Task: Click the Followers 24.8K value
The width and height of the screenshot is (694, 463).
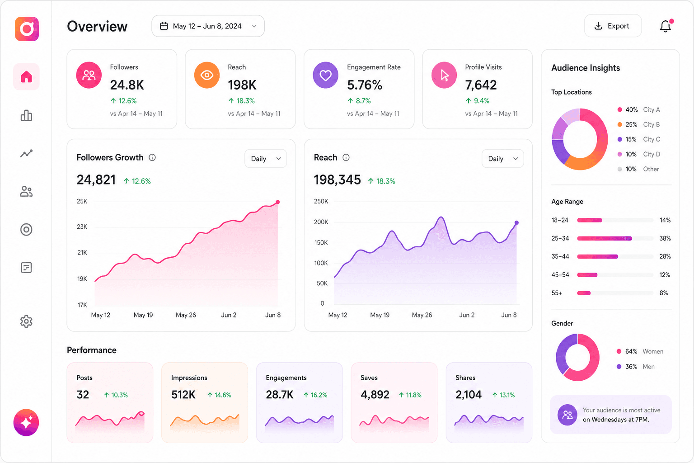Action: (127, 85)
